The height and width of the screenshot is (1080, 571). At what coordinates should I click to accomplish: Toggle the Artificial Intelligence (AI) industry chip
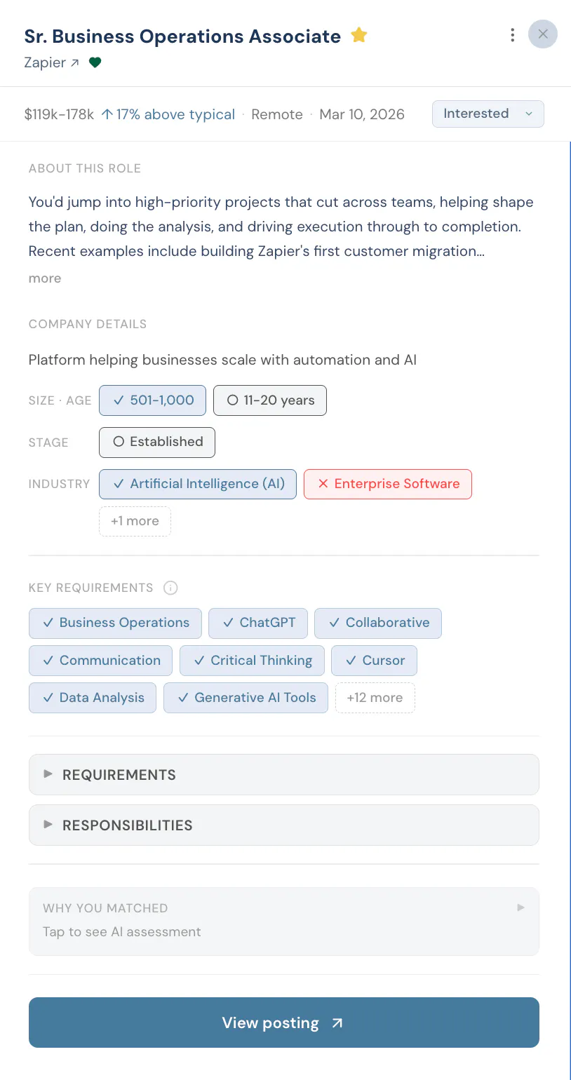(198, 484)
